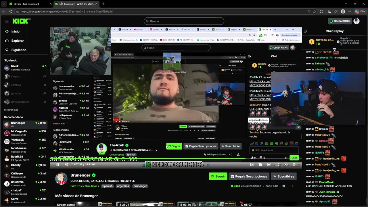368x207 pixels.
Task: Open Coscu channel in sidebar
Action: click(25, 76)
